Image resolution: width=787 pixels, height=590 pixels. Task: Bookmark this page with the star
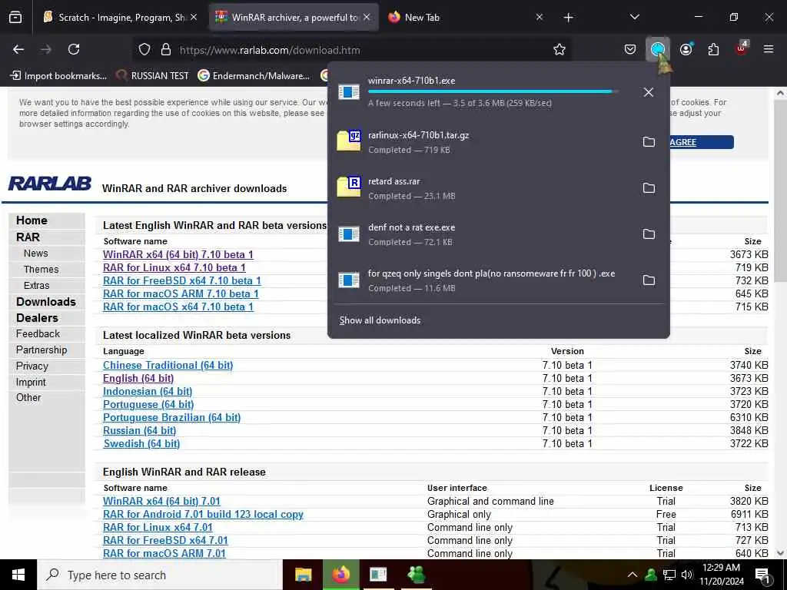click(x=560, y=50)
